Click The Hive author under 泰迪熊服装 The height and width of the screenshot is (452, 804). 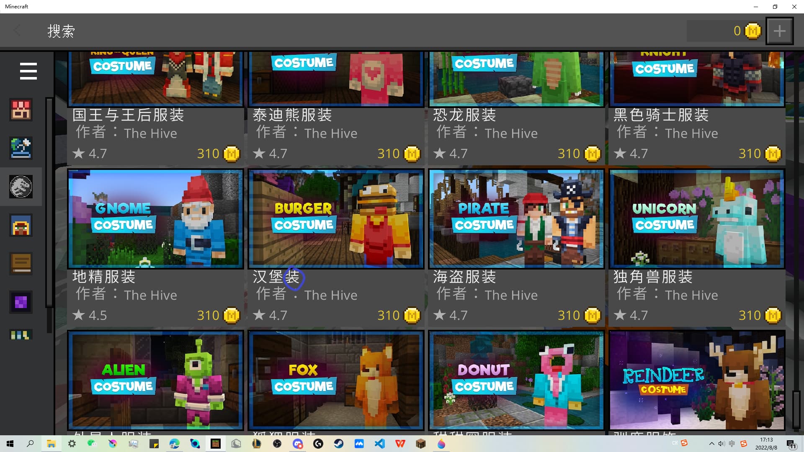click(x=331, y=133)
